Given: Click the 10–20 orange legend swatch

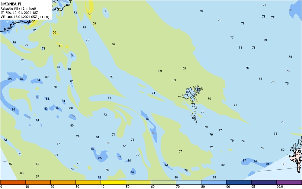Looking at the screenshot, I should (38, 182).
